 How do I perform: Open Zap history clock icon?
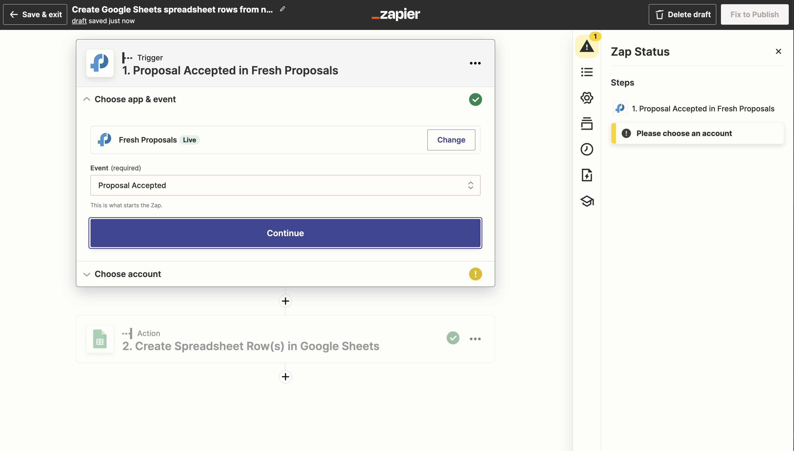click(x=586, y=149)
